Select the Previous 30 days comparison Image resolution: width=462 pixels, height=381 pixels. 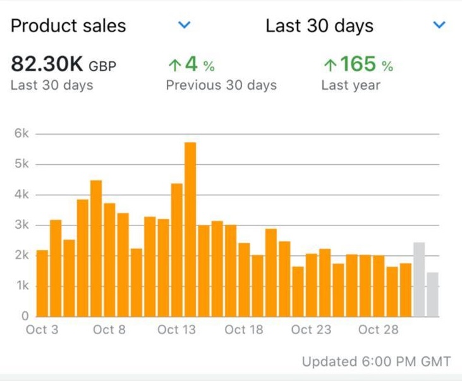point(221,85)
